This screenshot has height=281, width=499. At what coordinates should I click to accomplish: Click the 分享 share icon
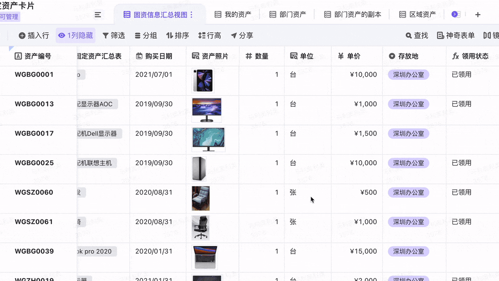click(242, 35)
